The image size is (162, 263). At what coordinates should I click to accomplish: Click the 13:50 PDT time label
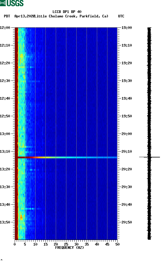point(5,222)
